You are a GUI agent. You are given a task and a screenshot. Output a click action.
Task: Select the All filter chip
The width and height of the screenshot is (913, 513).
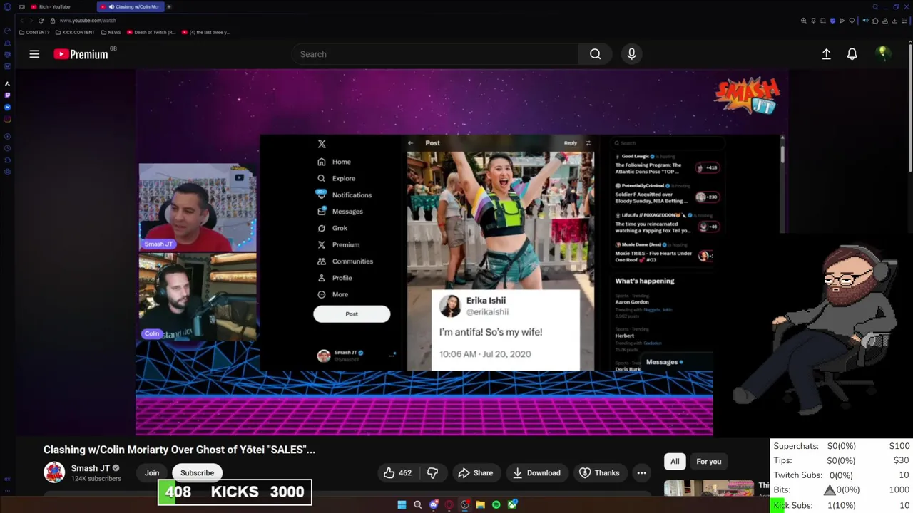675,462
